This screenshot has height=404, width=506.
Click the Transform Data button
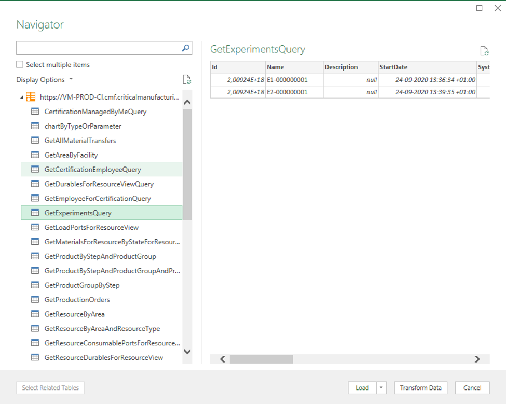(420, 388)
